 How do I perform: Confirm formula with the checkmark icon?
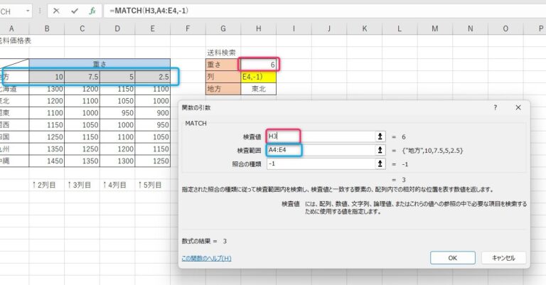[x=74, y=11]
